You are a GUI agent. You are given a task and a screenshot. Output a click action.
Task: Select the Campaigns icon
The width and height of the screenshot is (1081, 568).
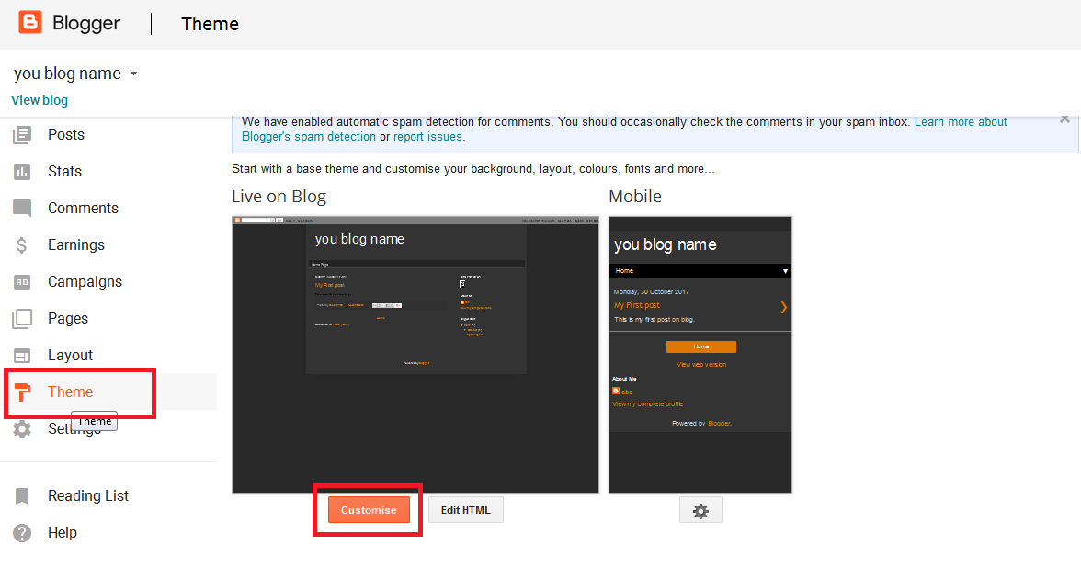pyautogui.click(x=23, y=281)
